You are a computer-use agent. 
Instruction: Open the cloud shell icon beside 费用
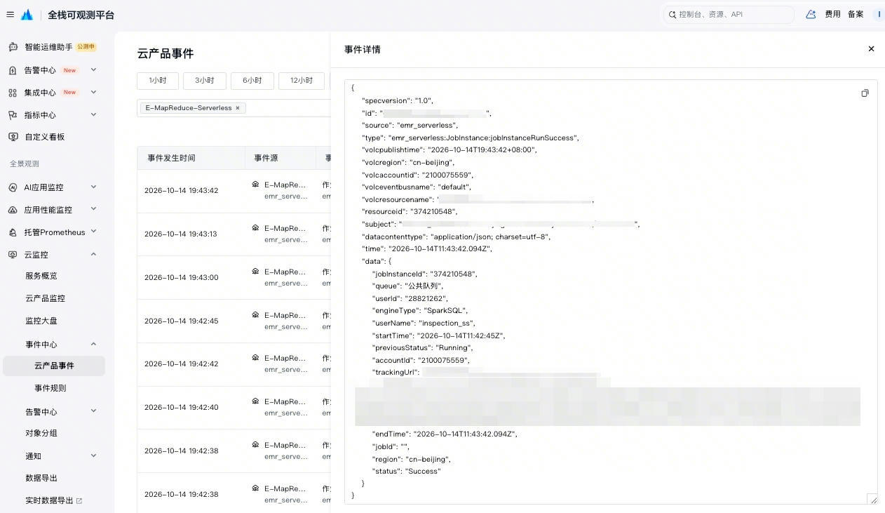tap(811, 14)
